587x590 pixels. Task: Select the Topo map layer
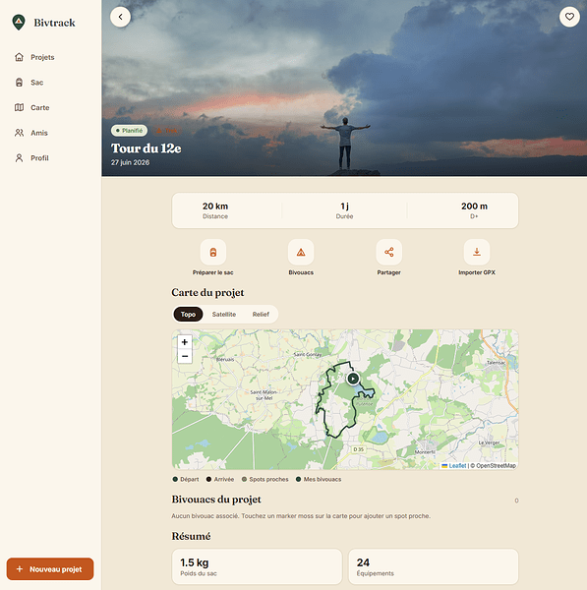pos(188,315)
